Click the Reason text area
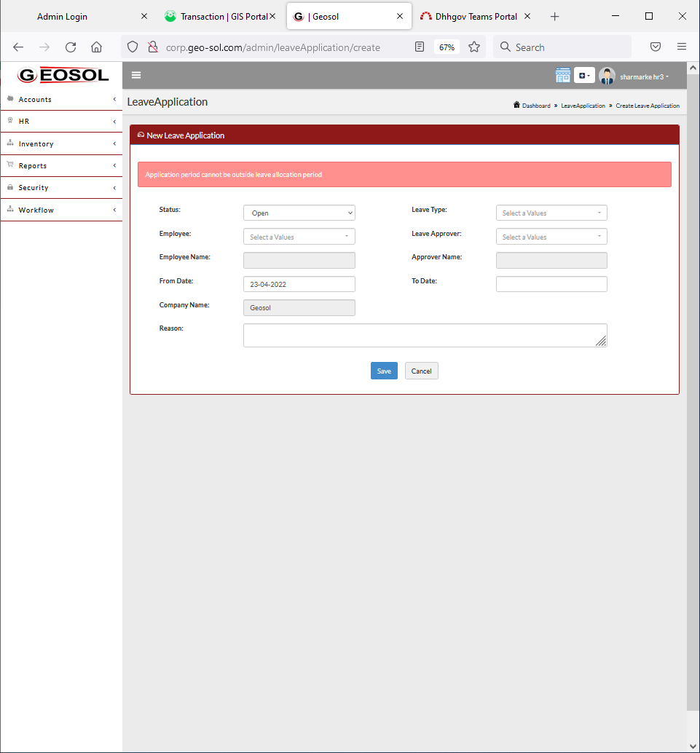The width and height of the screenshot is (700, 753). click(x=425, y=335)
